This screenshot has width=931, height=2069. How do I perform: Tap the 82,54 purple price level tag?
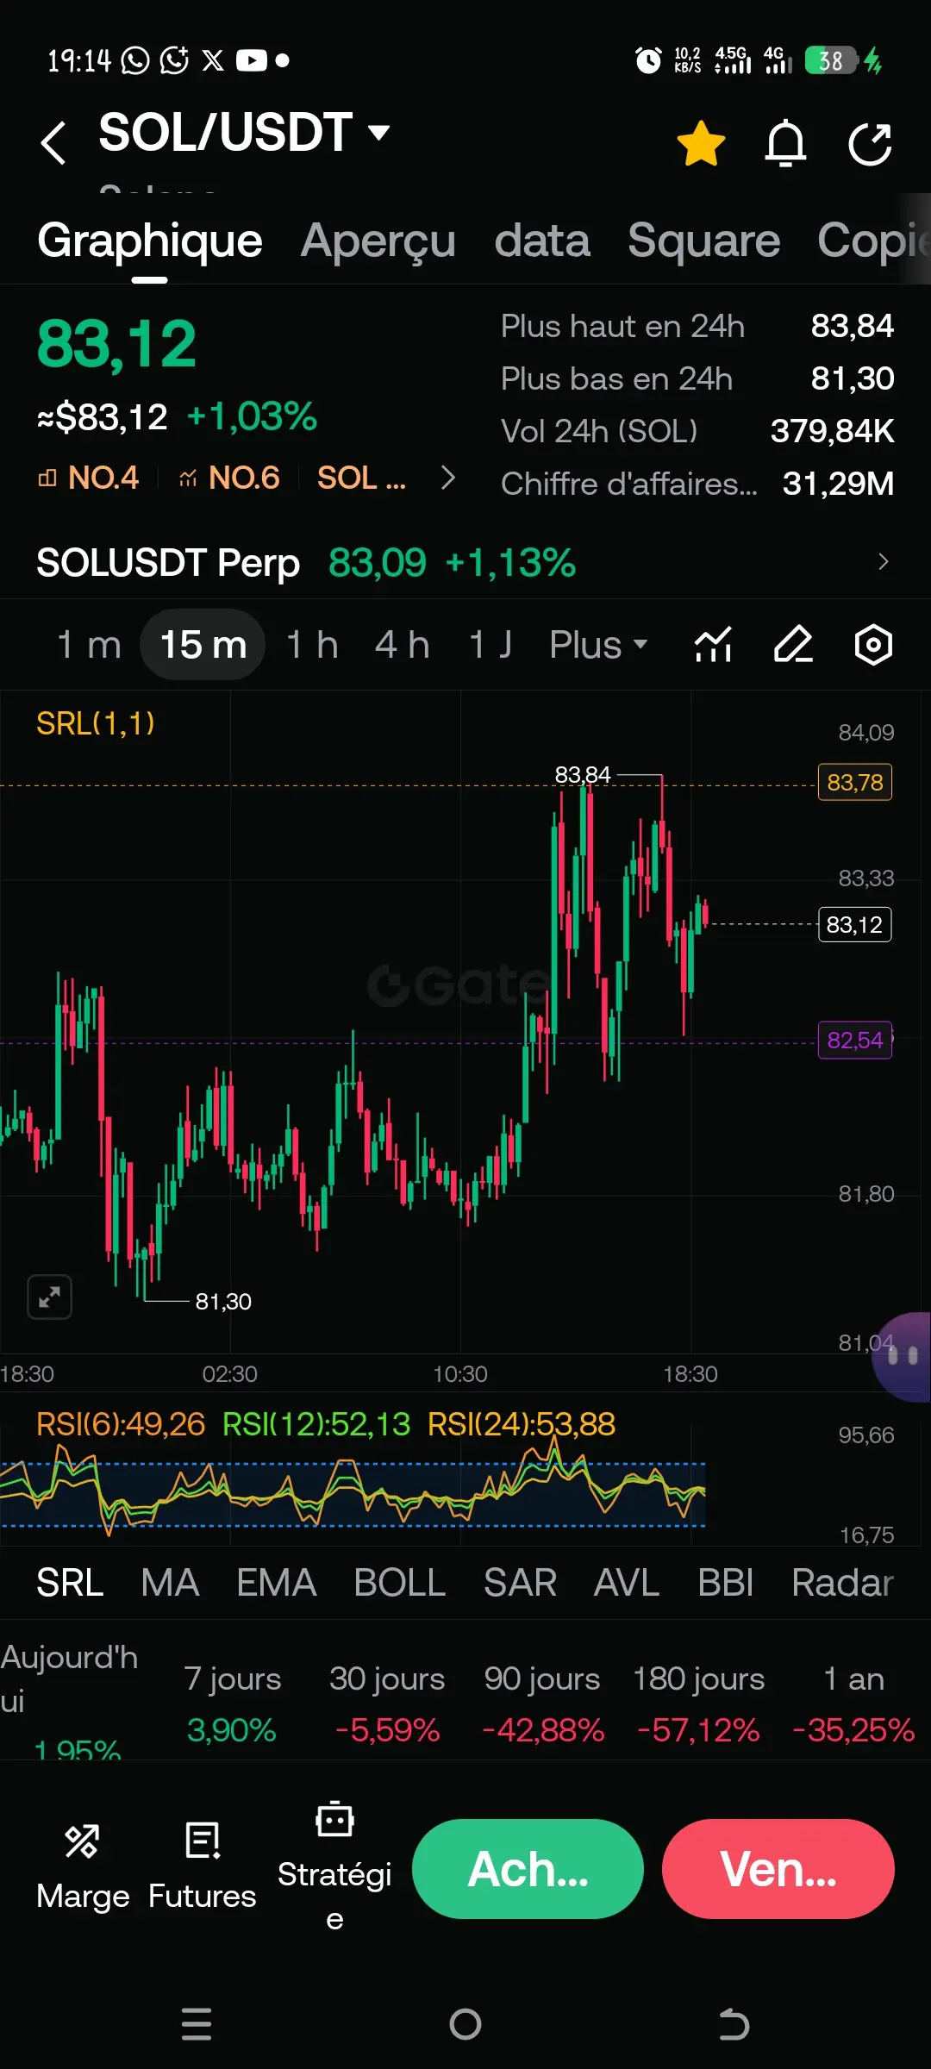pyautogui.click(x=854, y=1041)
